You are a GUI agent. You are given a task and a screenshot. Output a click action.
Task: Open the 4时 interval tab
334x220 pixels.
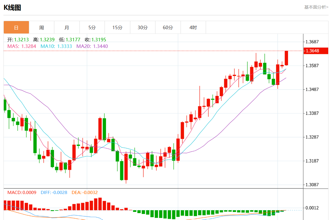(193, 27)
